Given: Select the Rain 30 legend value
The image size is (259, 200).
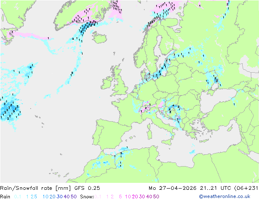Looking at the screenshot, I should click(60, 197).
